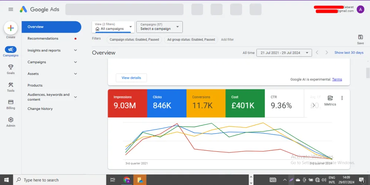Open the scorecard three-dot menu
The height and width of the screenshot is (185, 370).
(x=342, y=98)
